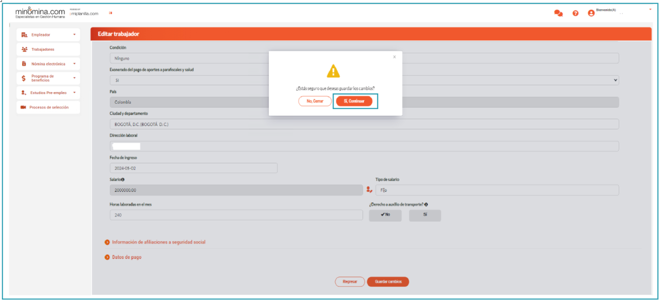Click the help question mark icon
661x301 pixels.
[x=576, y=14]
